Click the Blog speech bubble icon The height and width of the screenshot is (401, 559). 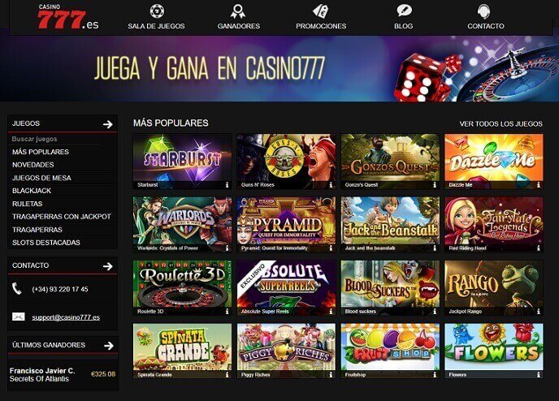click(x=404, y=11)
